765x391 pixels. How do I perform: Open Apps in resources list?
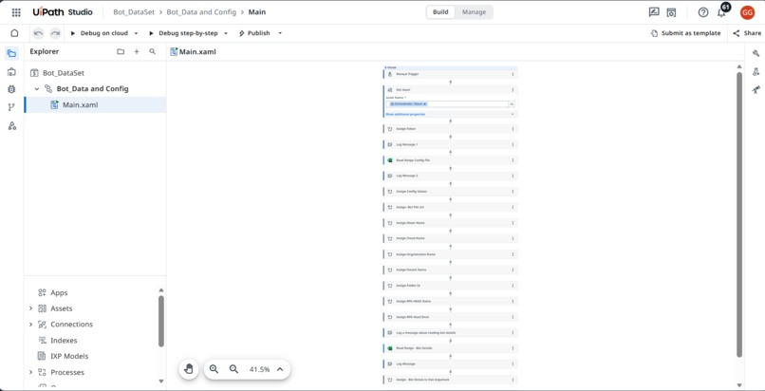point(59,293)
